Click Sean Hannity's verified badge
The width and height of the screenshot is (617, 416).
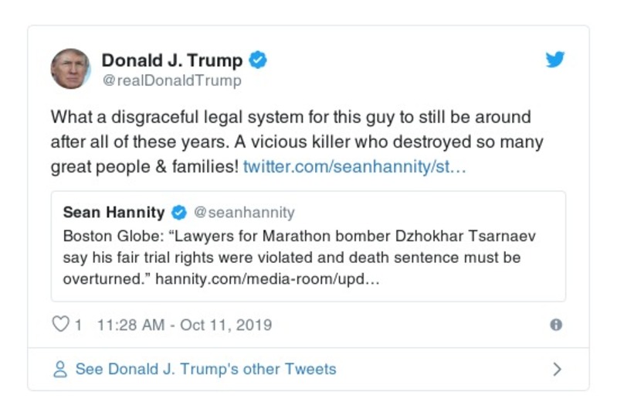[178, 212]
